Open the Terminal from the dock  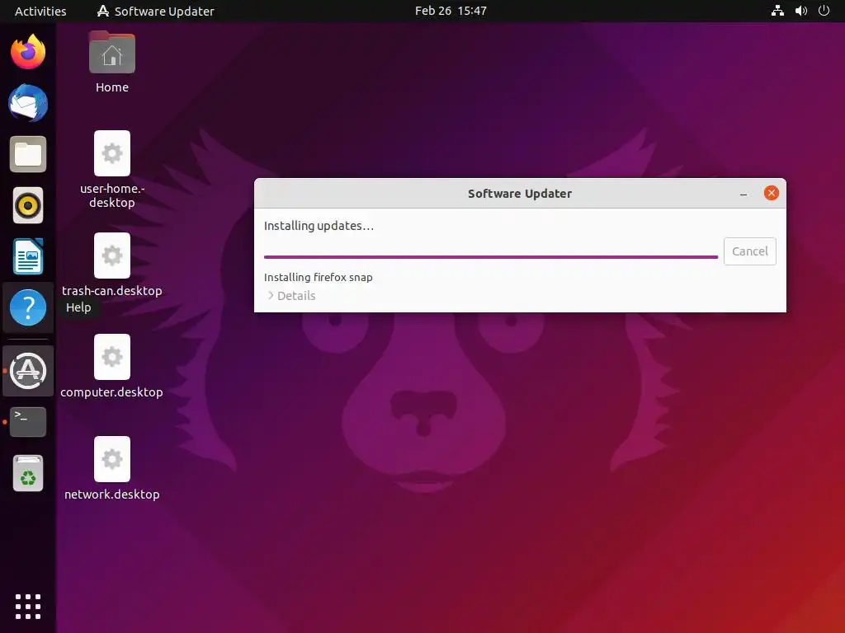click(28, 421)
